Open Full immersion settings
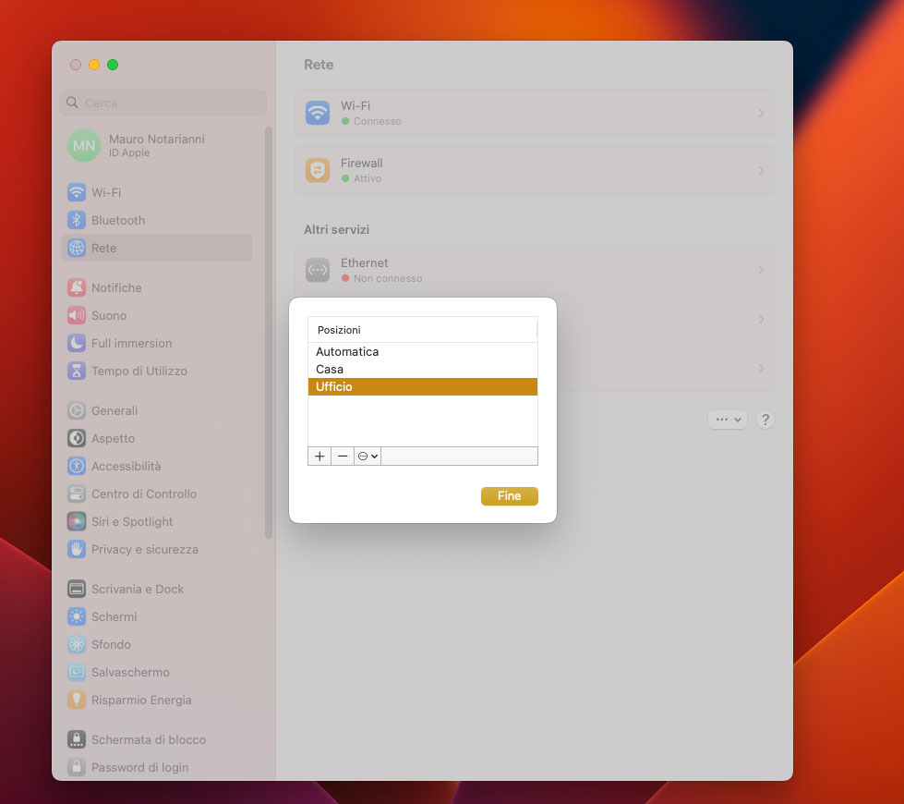The height and width of the screenshot is (804, 904). click(156, 343)
